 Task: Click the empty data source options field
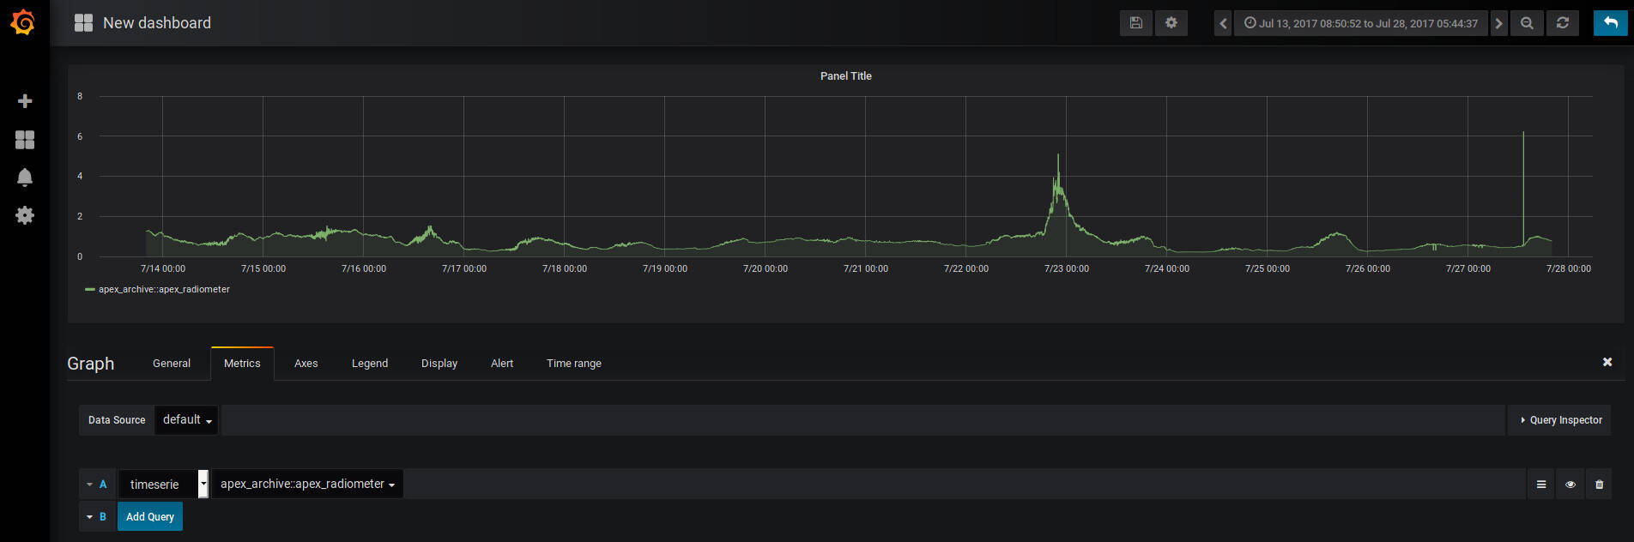tap(863, 420)
